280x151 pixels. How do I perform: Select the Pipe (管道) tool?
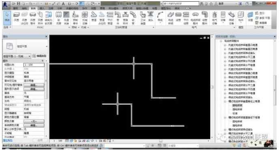[94, 17]
